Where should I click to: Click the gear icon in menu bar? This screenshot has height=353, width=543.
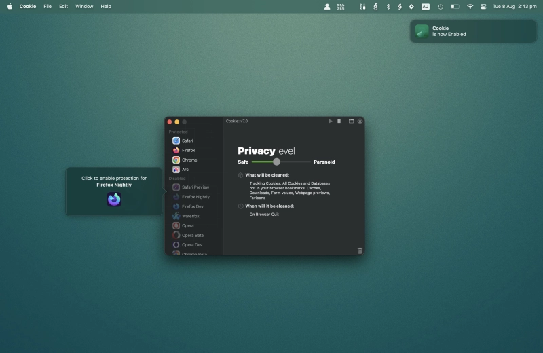click(411, 7)
